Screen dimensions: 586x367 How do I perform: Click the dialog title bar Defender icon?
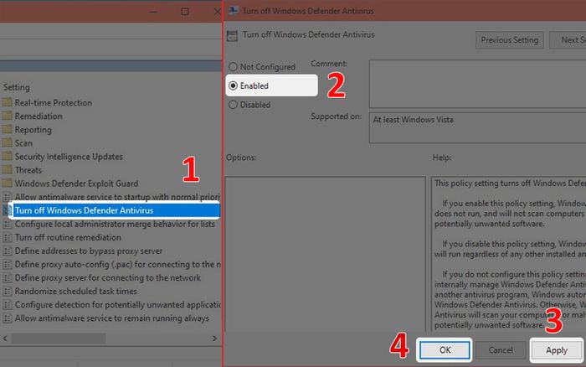point(234,11)
